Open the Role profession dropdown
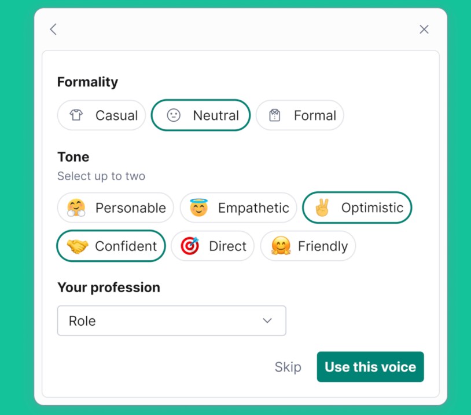Viewport: 471px width, 415px height. 171,321
